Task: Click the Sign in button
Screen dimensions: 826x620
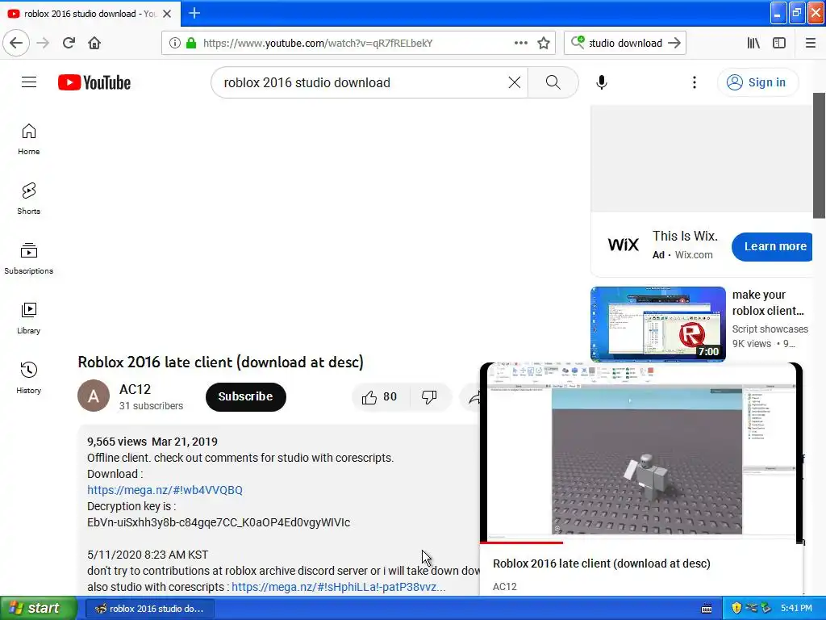Action: (757, 82)
